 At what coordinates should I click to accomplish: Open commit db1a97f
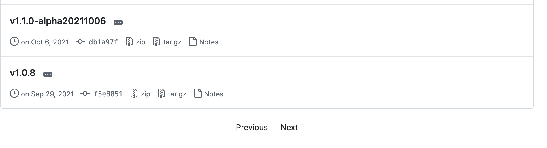tap(103, 42)
